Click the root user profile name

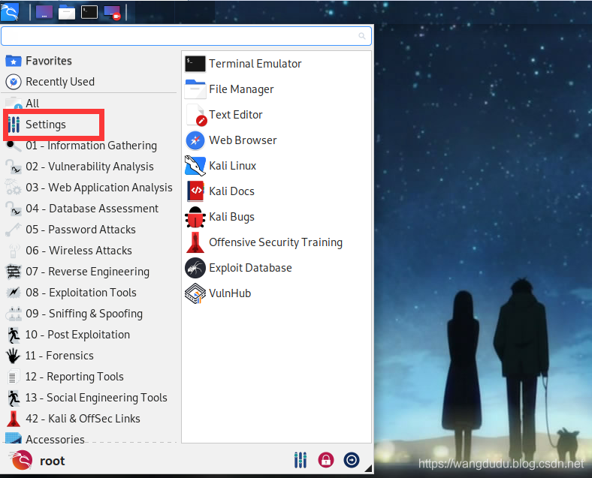pos(52,461)
